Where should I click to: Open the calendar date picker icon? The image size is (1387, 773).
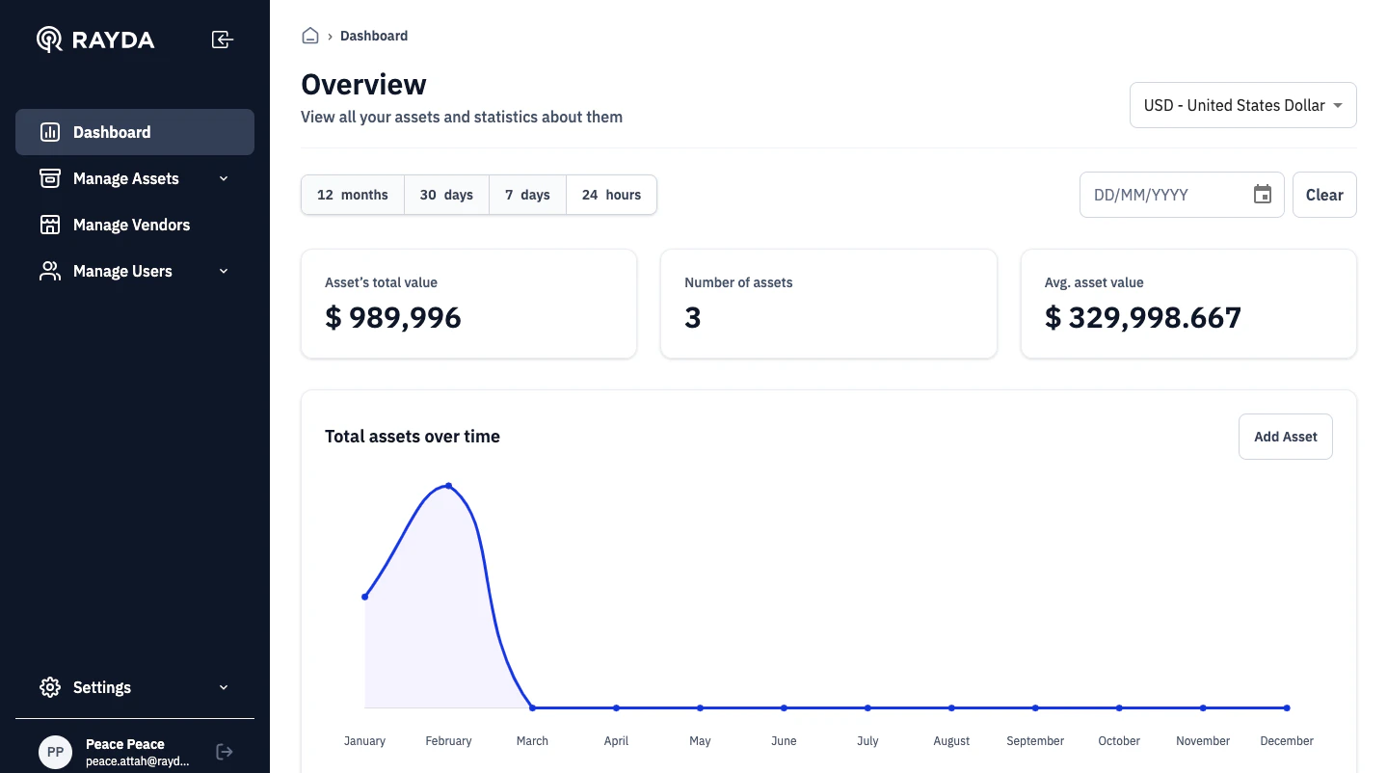[x=1262, y=195]
